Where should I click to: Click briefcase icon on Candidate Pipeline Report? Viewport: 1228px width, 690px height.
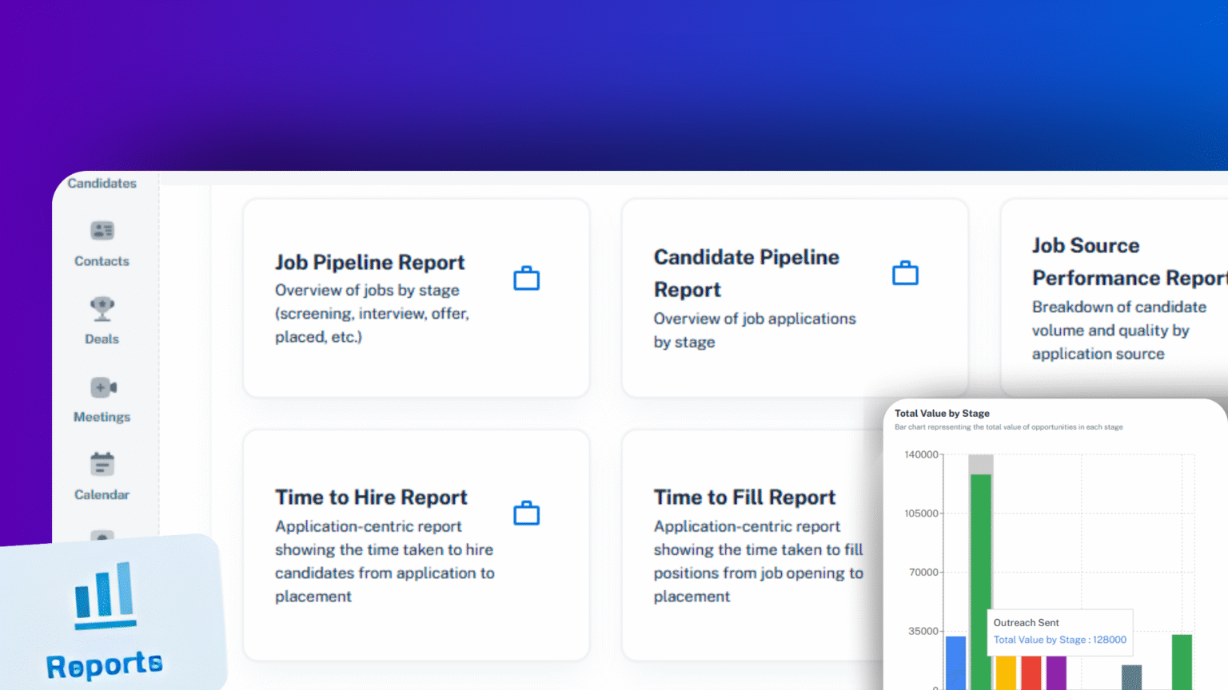905,273
